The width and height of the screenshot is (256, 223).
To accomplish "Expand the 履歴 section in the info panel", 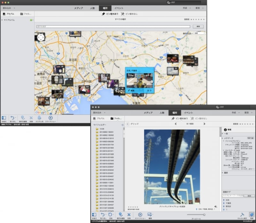I will pyautogui.click(x=223, y=173).
